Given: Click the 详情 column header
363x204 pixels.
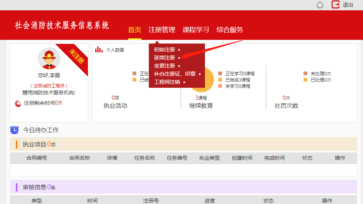Looking at the screenshot, I should (112, 158).
